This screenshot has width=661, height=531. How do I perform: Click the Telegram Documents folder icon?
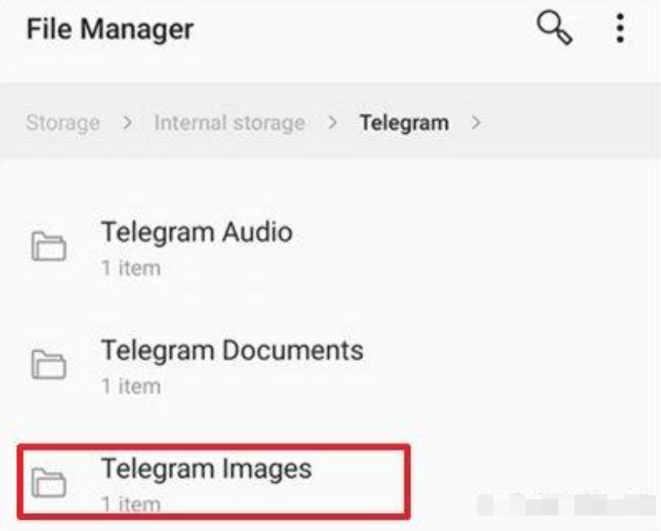(x=49, y=364)
